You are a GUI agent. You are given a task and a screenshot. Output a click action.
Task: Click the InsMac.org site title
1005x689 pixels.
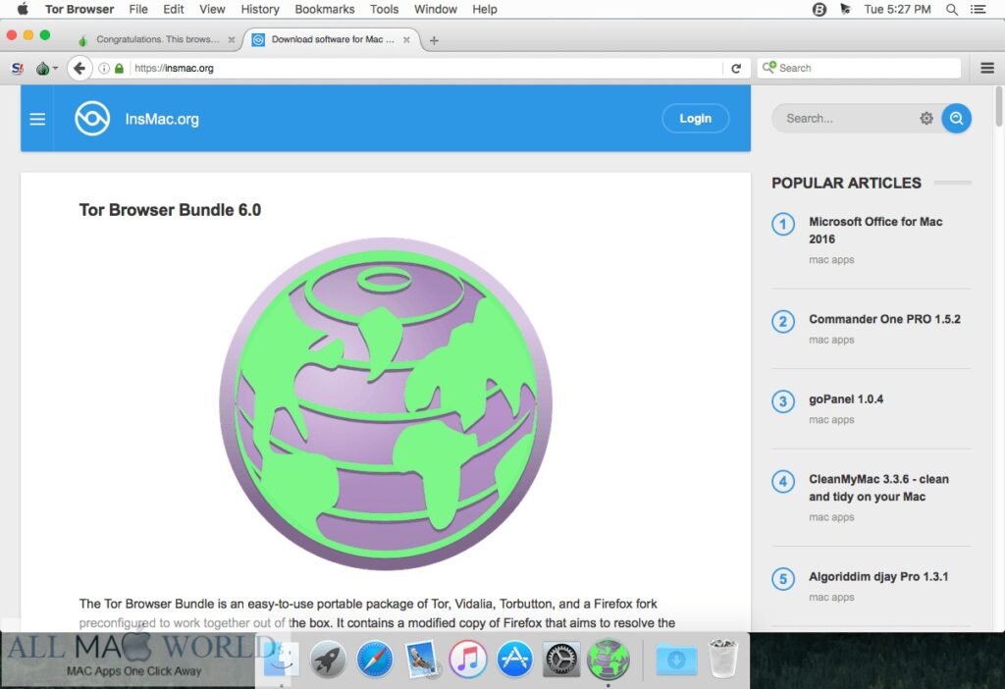pos(162,119)
